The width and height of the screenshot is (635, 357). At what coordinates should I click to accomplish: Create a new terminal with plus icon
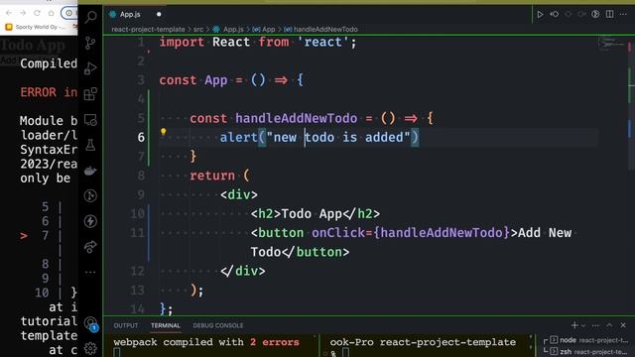tap(574, 325)
